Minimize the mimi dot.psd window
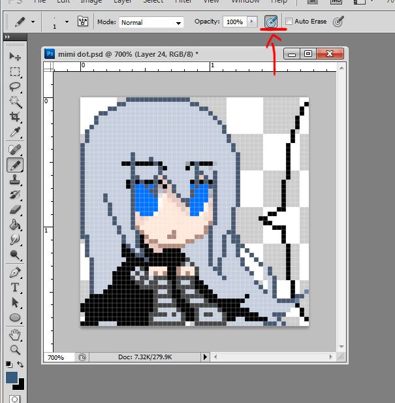395x403 pixels. [x=292, y=54]
